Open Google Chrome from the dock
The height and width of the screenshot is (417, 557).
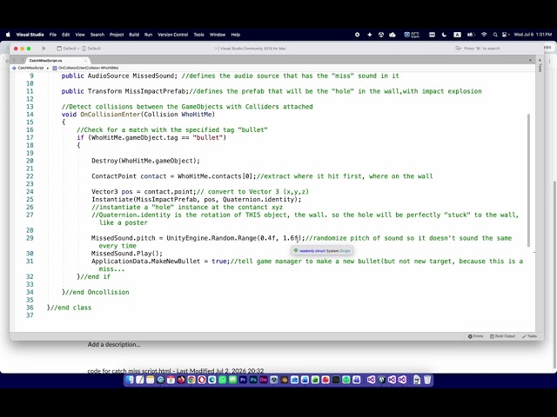[x=191, y=381]
